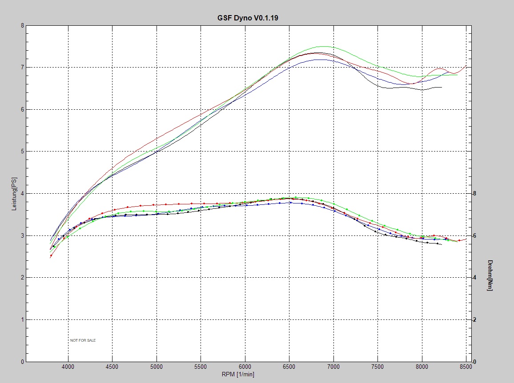Click the blue power curve peak near 6800 RPM
514x383 pixels.
pyautogui.click(x=320, y=60)
